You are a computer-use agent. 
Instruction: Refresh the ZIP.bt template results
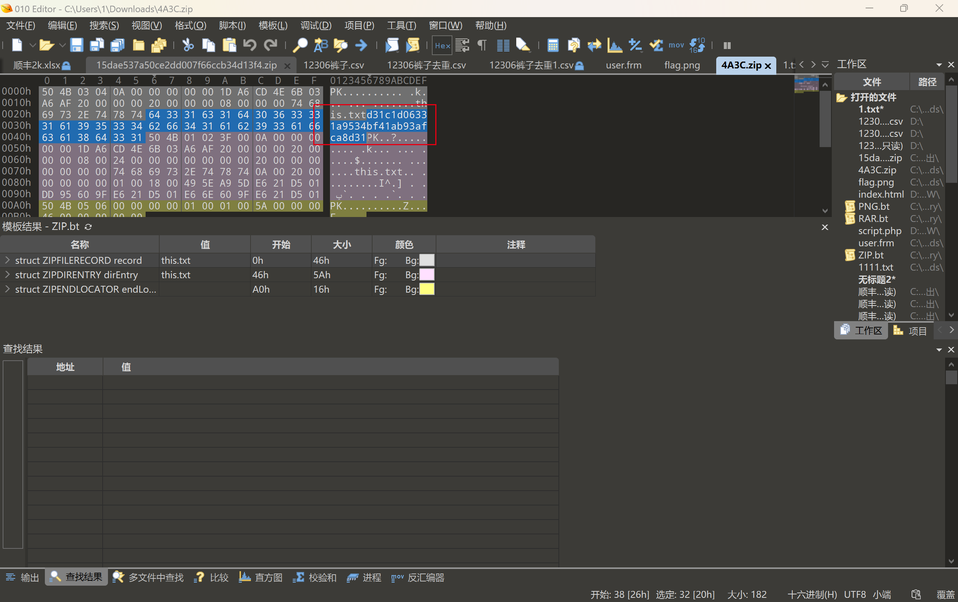pyautogui.click(x=88, y=227)
